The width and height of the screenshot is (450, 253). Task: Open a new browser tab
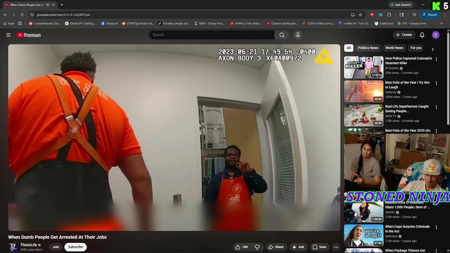pos(62,5)
